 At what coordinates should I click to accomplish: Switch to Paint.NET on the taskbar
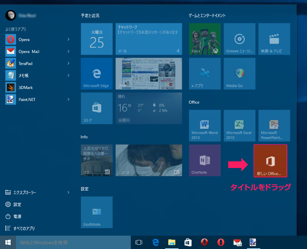coord(253,242)
